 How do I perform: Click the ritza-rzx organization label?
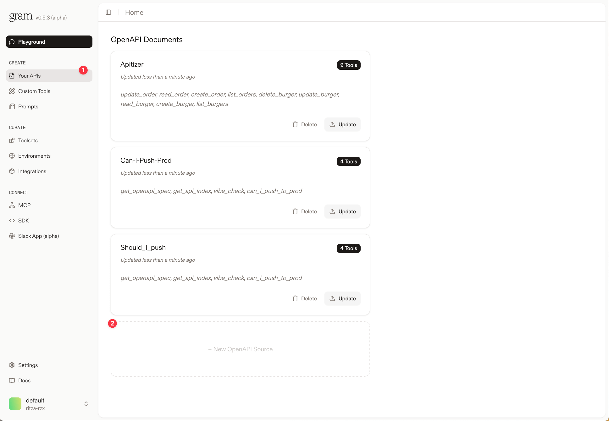coord(35,408)
